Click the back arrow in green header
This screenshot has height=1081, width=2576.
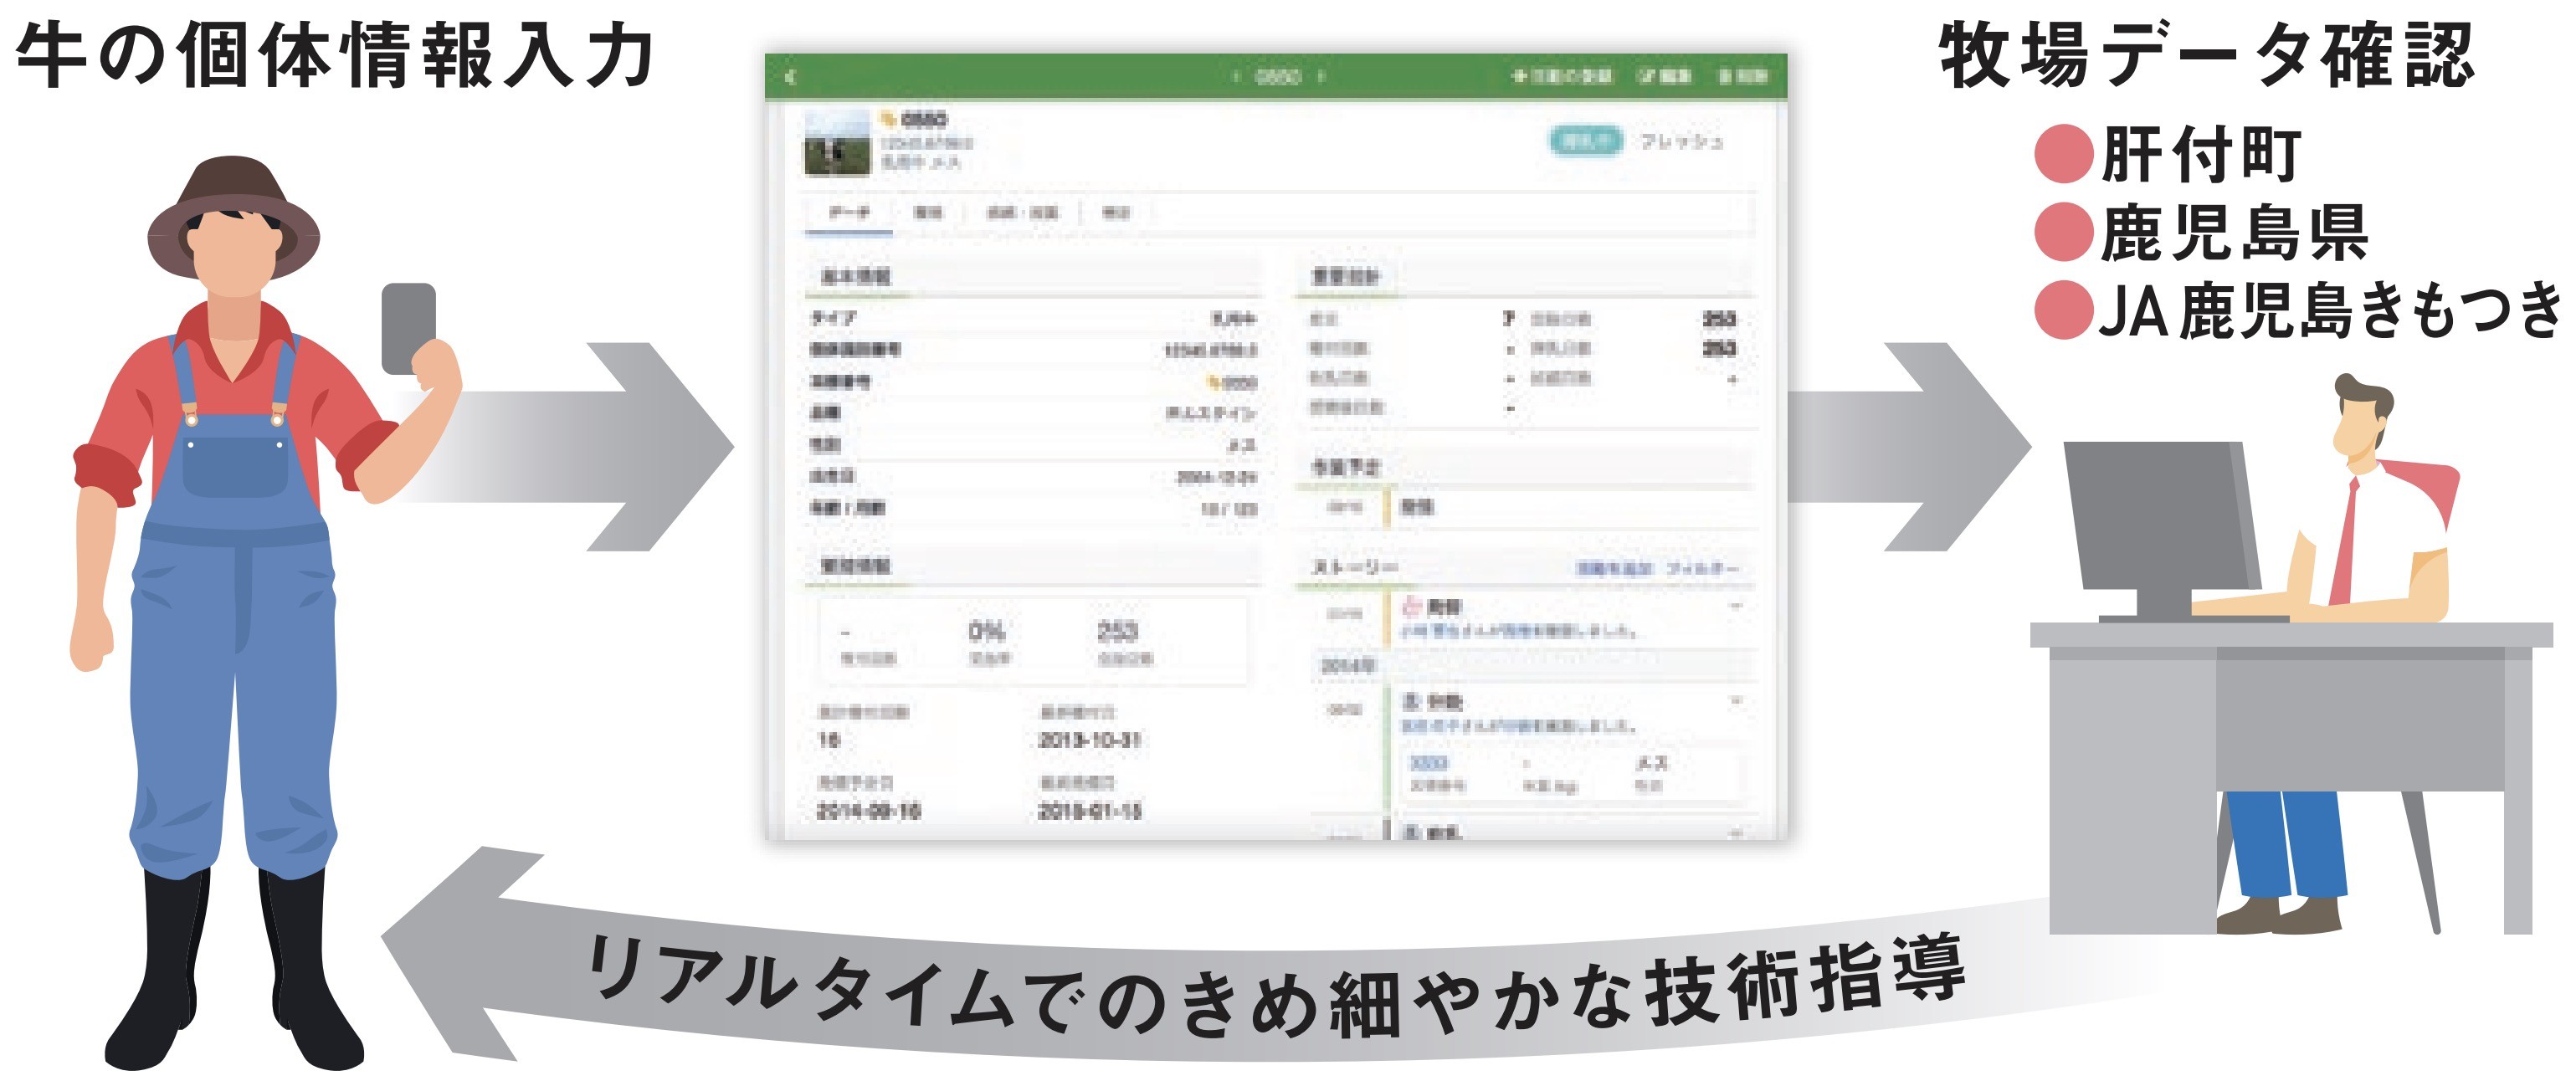[790, 77]
